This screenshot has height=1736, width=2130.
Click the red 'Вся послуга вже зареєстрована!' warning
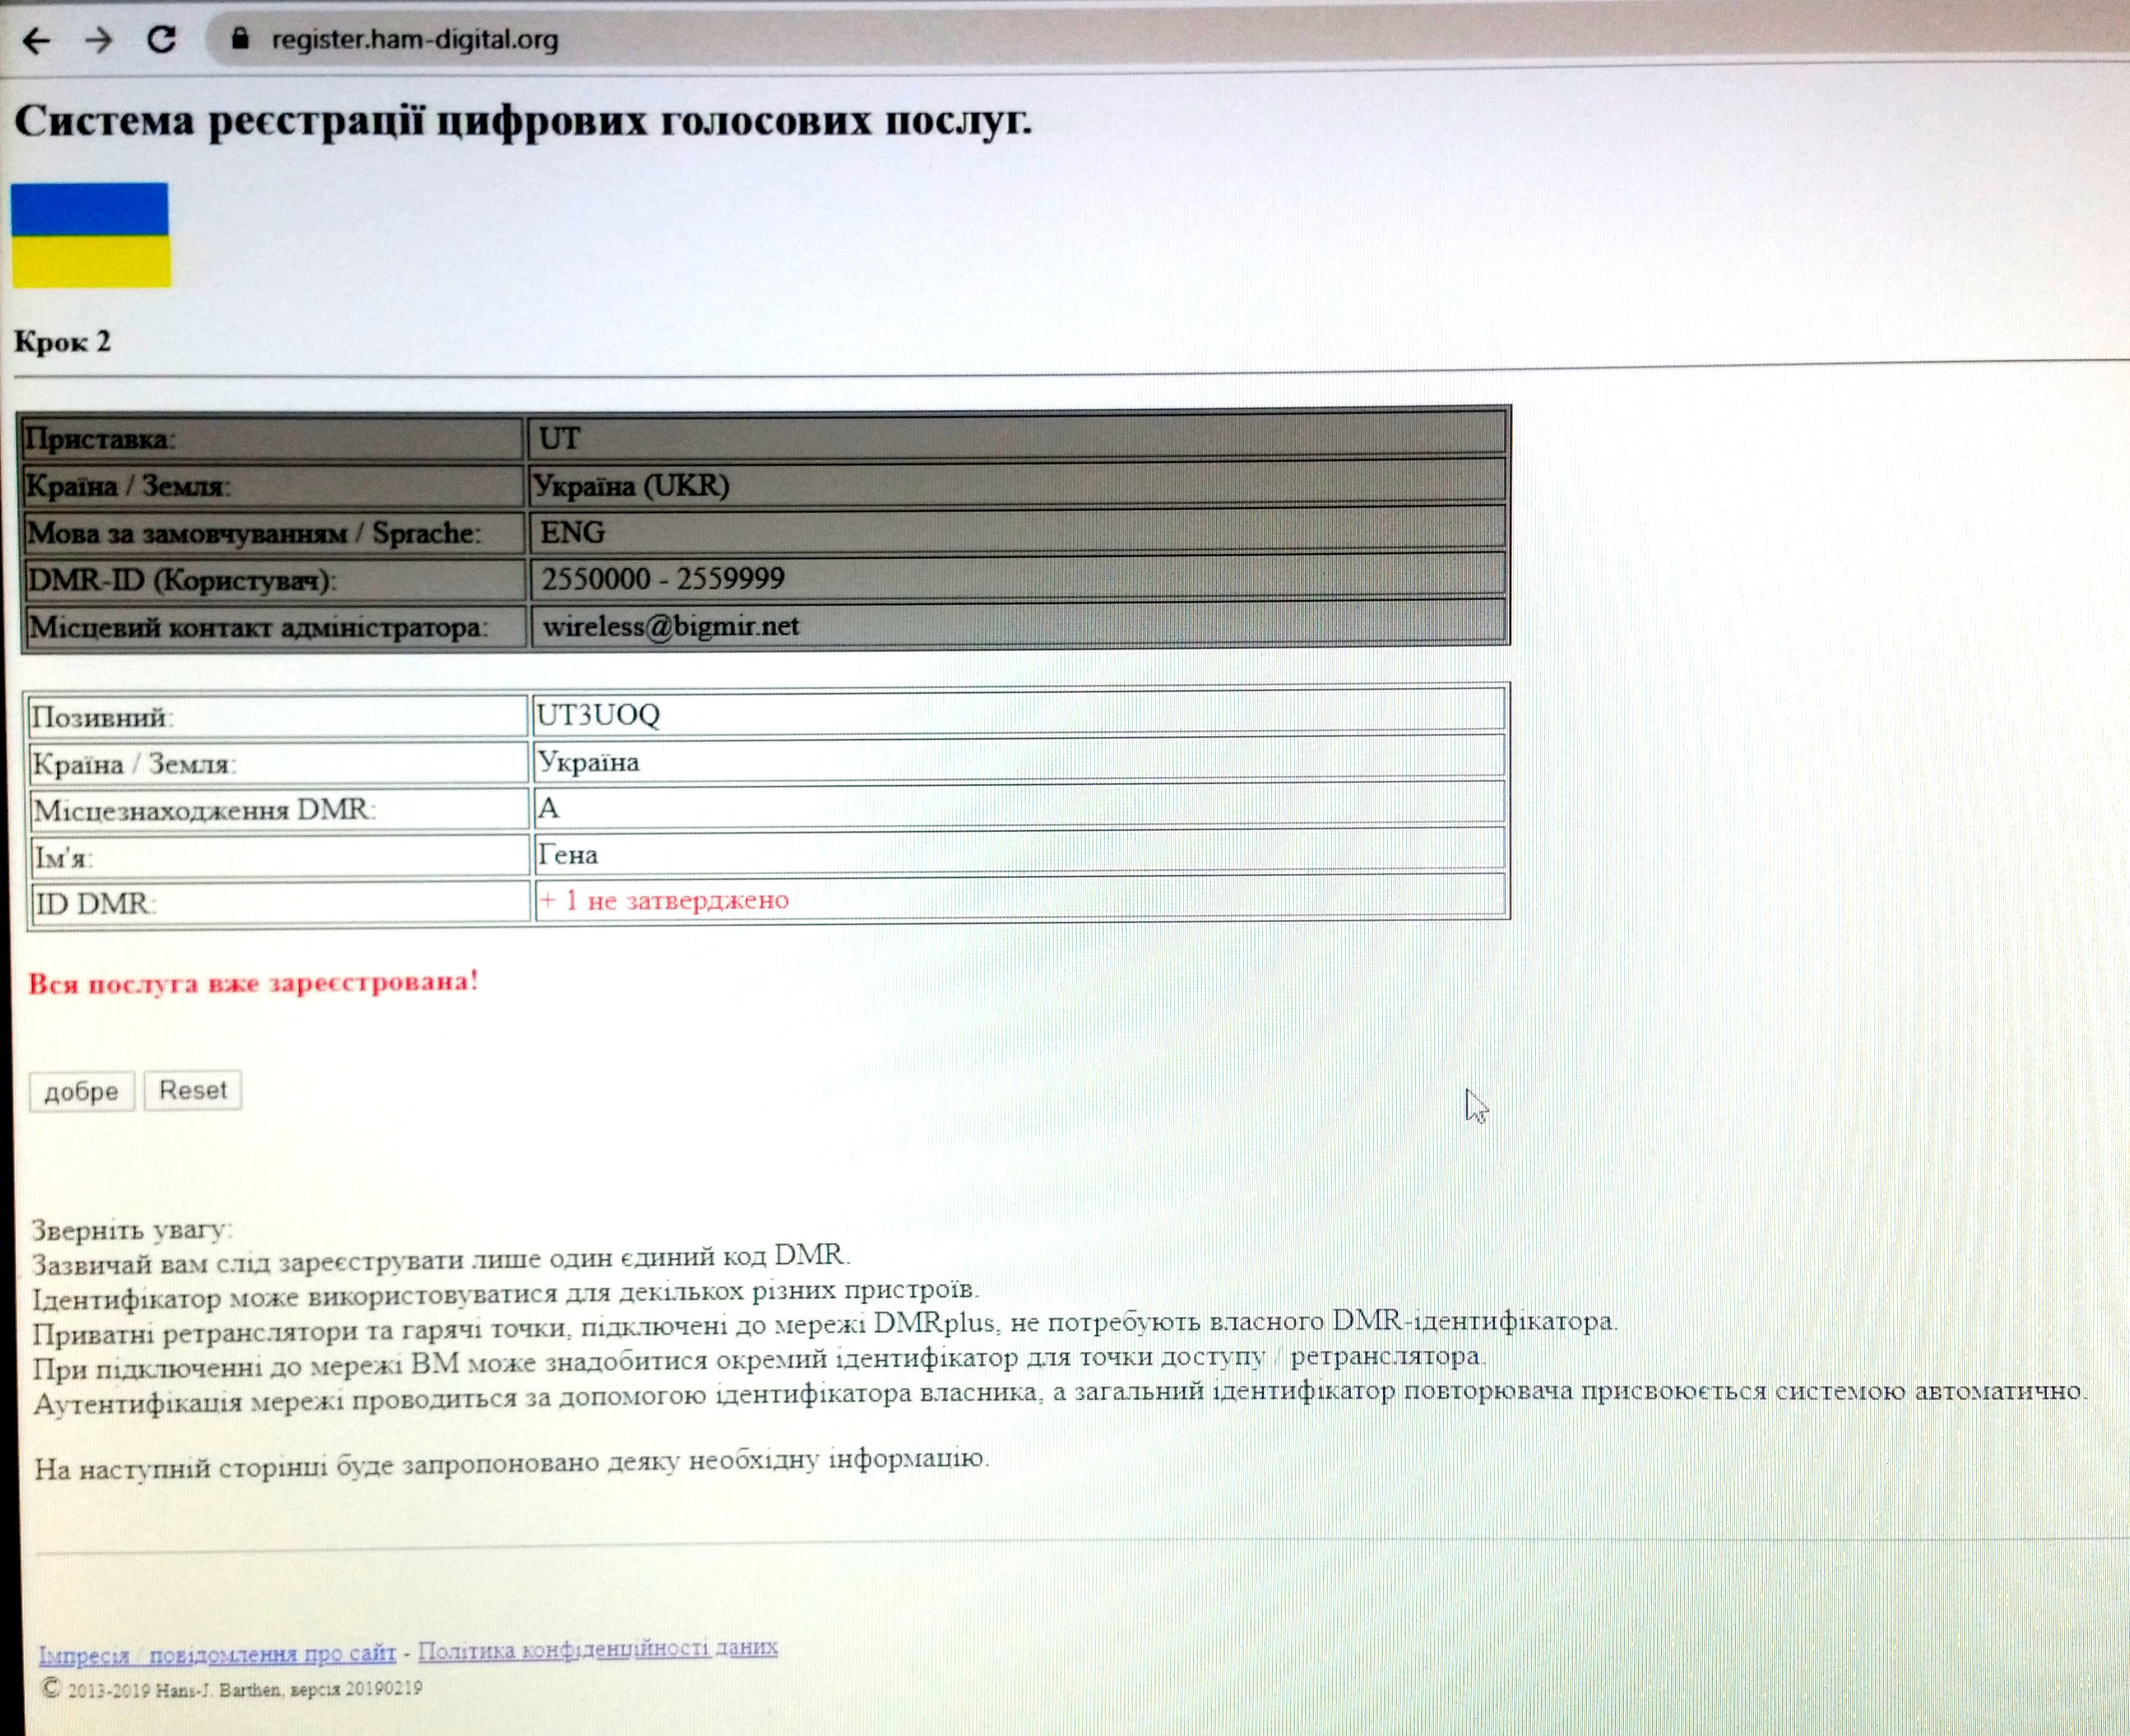[x=253, y=982]
